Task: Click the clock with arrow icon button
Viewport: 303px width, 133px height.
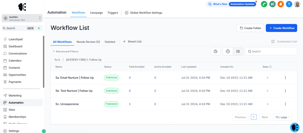Action: point(215,51)
